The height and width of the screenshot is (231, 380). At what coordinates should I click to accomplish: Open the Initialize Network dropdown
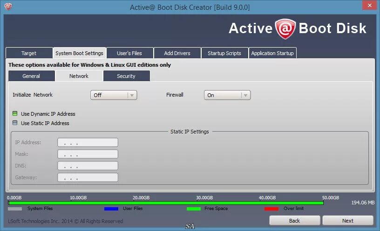pos(114,95)
